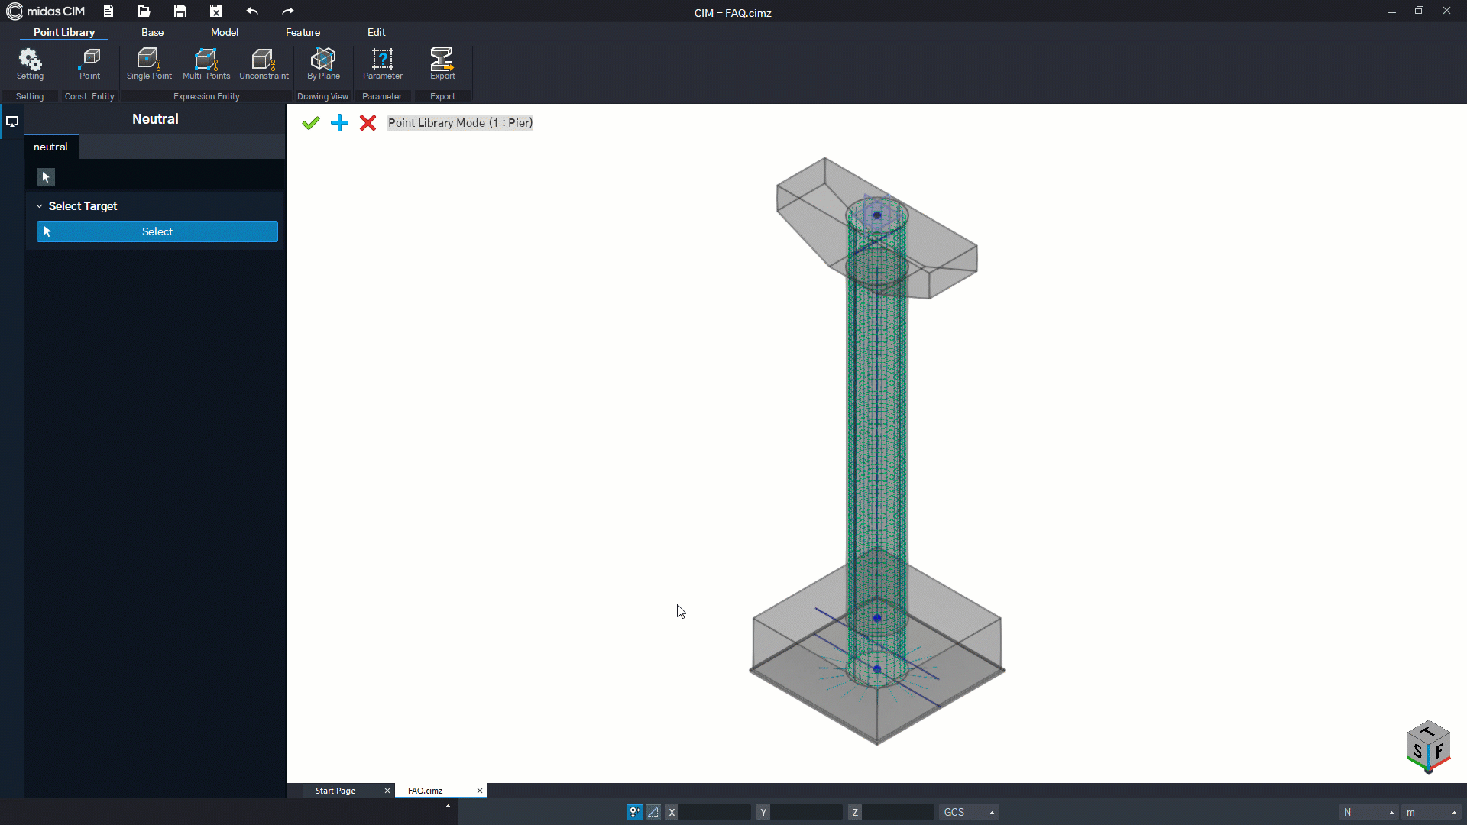Toggle the line snap option in status bar
Image resolution: width=1467 pixels, height=825 pixels.
tap(653, 812)
